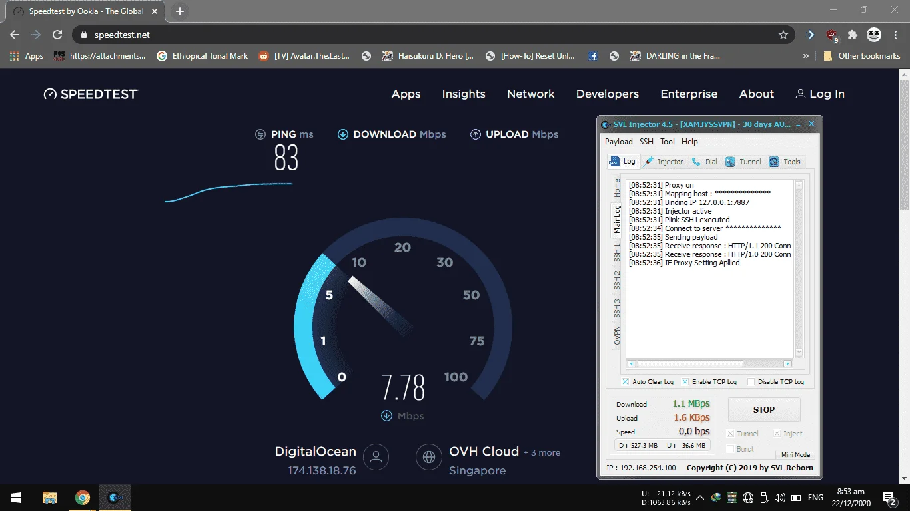The width and height of the screenshot is (910, 511).
Task: Switch to the Tunnel tab
Action: [x=743, y=162]
